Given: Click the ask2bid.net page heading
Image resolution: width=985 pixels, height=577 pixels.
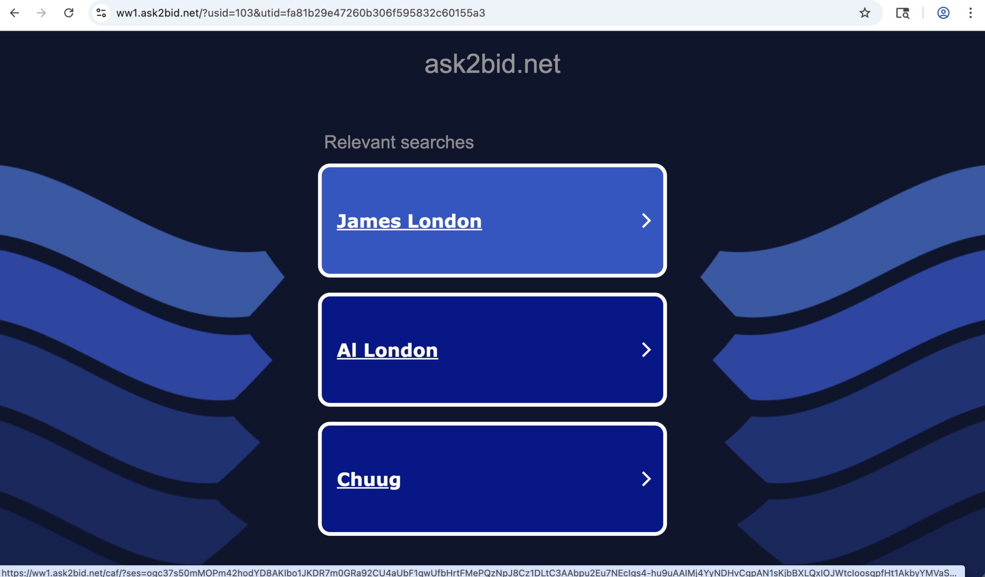Looking at the screenshot, I should point(492,64).
